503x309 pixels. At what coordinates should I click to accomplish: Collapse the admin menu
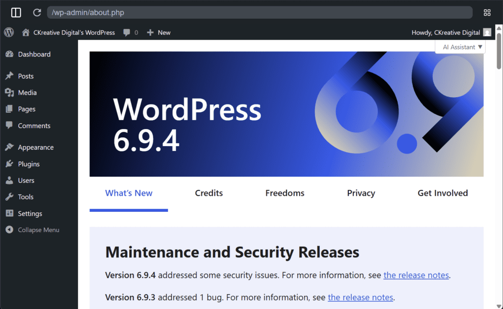[10, 230]
